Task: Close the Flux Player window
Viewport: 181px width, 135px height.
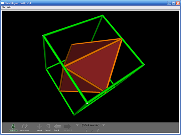Action: [x=178, y=3]
